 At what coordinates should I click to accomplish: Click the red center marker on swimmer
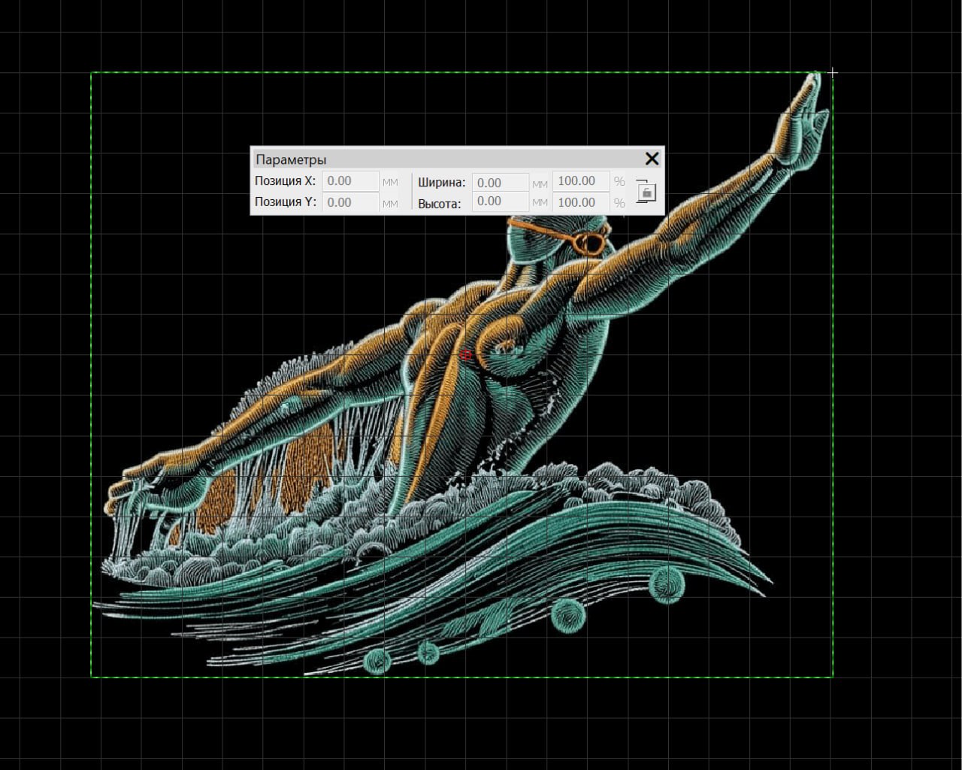(x=465, y=354)
